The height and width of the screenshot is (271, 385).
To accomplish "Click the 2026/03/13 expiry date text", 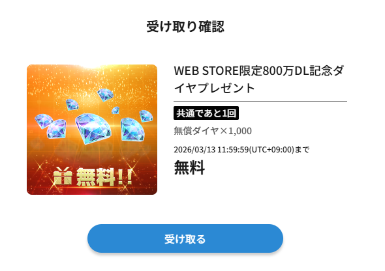I will click(241, 149).
